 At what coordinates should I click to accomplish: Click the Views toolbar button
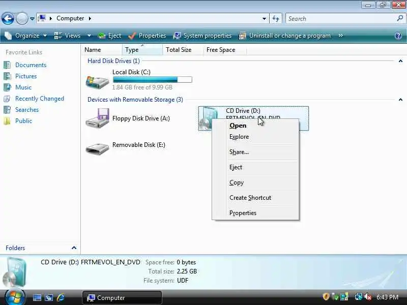(x=68, y=36)
